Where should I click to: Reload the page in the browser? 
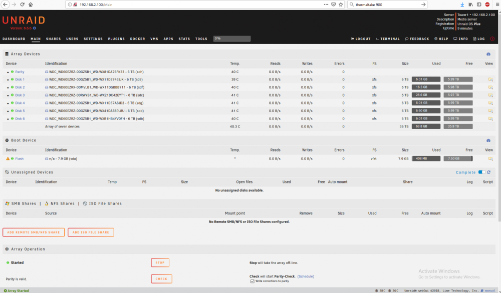(x=22, y=4)
